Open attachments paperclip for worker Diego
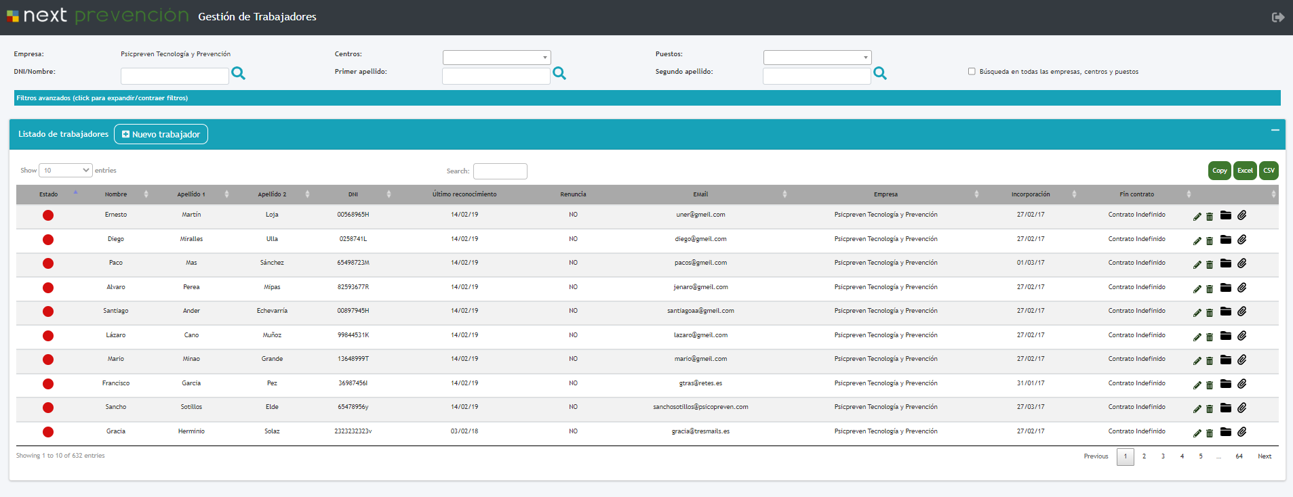Screen dimensions: 1293x497 [x=1242, y=240]
